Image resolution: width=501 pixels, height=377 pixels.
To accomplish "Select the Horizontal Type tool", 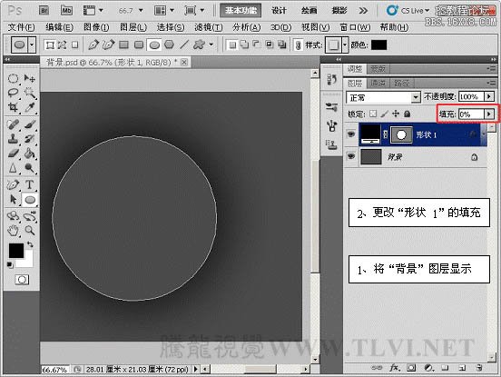I will pyautogui.click(x=29, y=184).
